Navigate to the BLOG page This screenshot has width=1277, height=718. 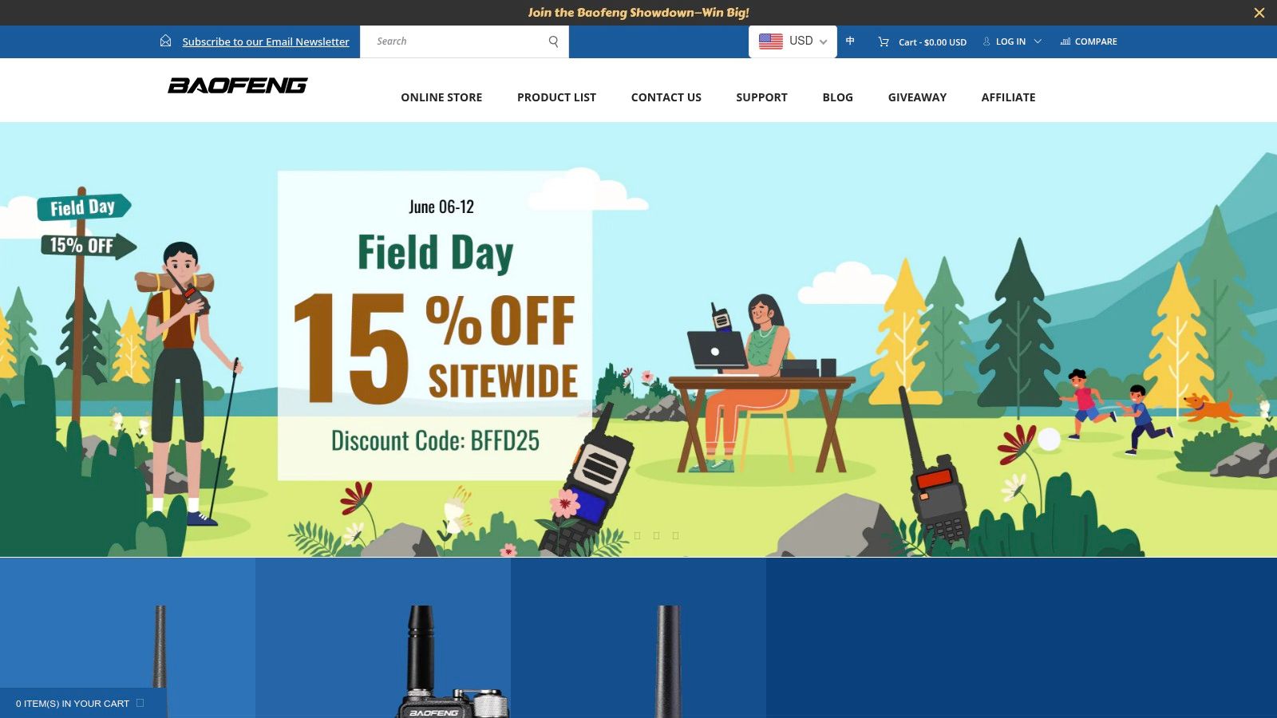pos(837,97)
